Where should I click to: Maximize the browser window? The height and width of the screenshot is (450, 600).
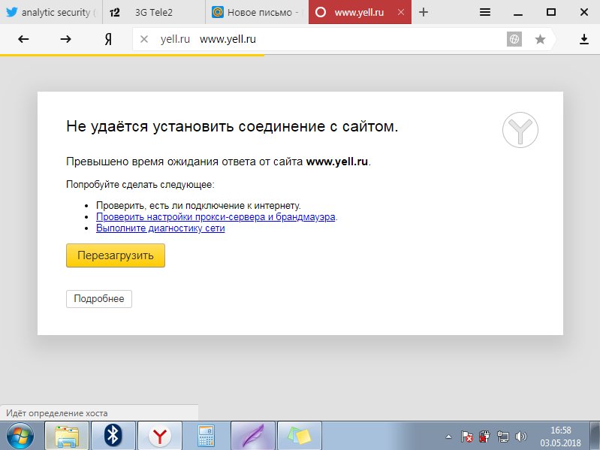pyautogui.click(x=551, y=12)
